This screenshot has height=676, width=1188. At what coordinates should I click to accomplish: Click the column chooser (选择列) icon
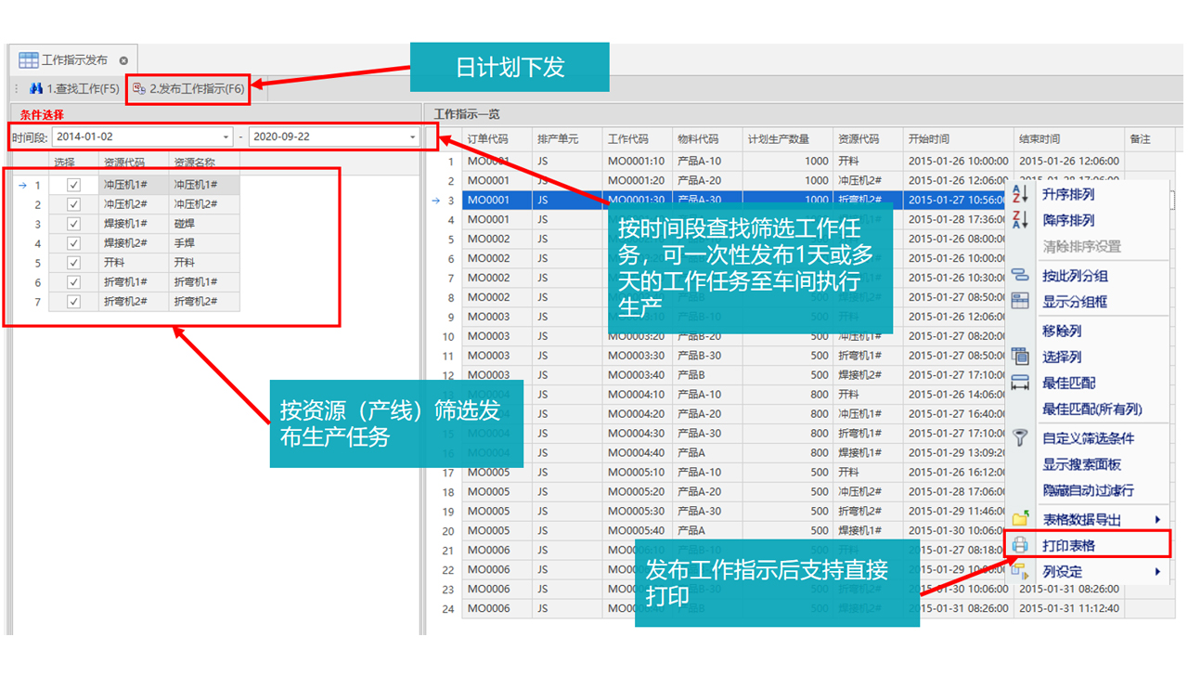pos(1020,357)
